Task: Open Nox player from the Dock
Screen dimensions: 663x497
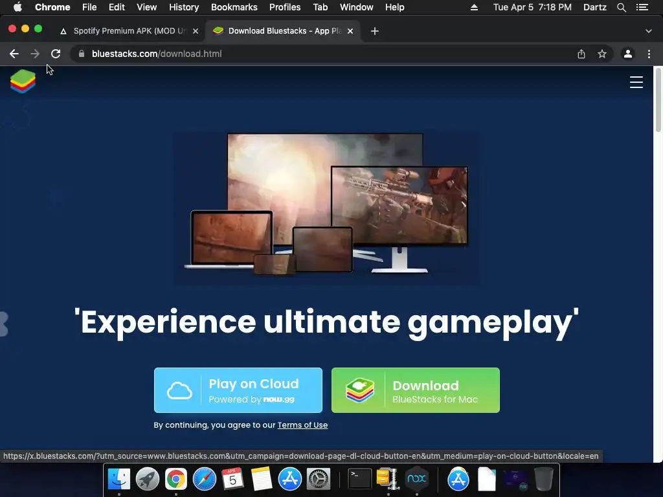Action: click(x=416, y=478)
